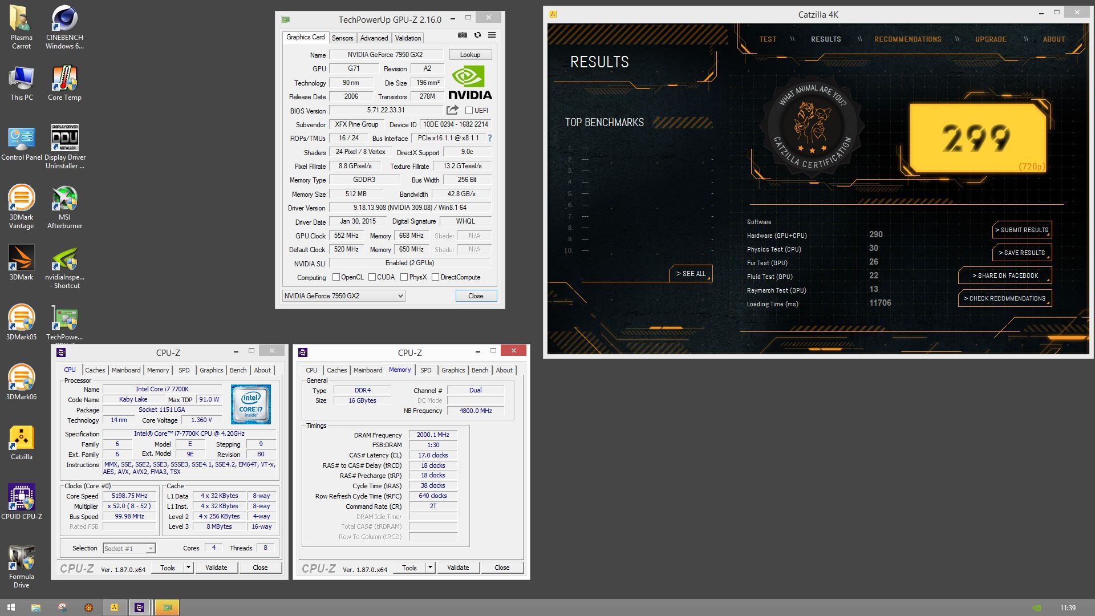
Task: Click SAVE RESULTS in Catzilla
Action: tap(1022, 253)
